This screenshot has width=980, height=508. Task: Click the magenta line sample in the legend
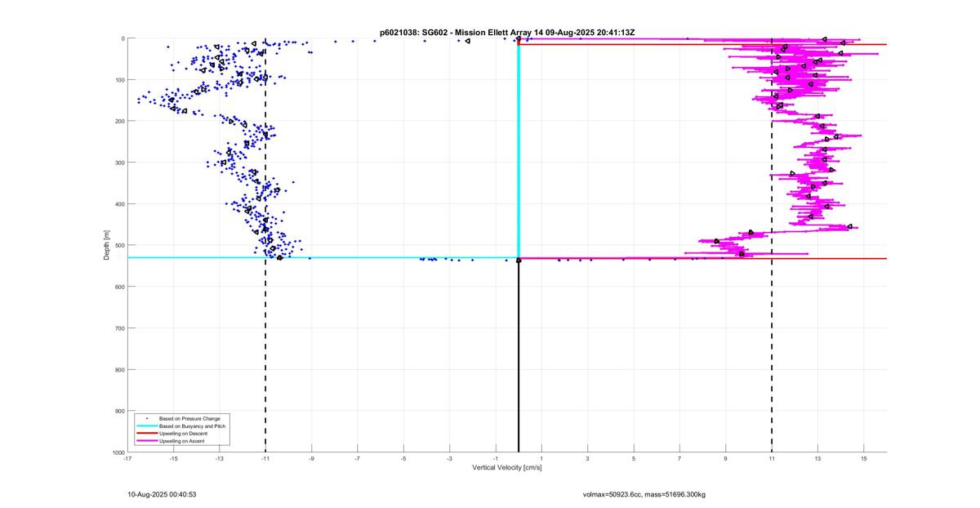coord(147,441)
